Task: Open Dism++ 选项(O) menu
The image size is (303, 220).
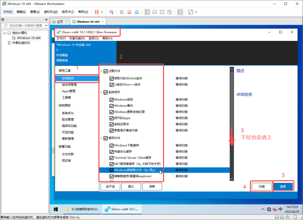Action: coord(94,38)
